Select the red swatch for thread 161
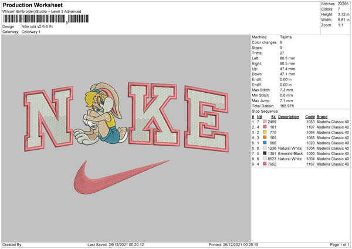Image resolution: width=352 pixels, height=249 pixels. pos(265,126)
